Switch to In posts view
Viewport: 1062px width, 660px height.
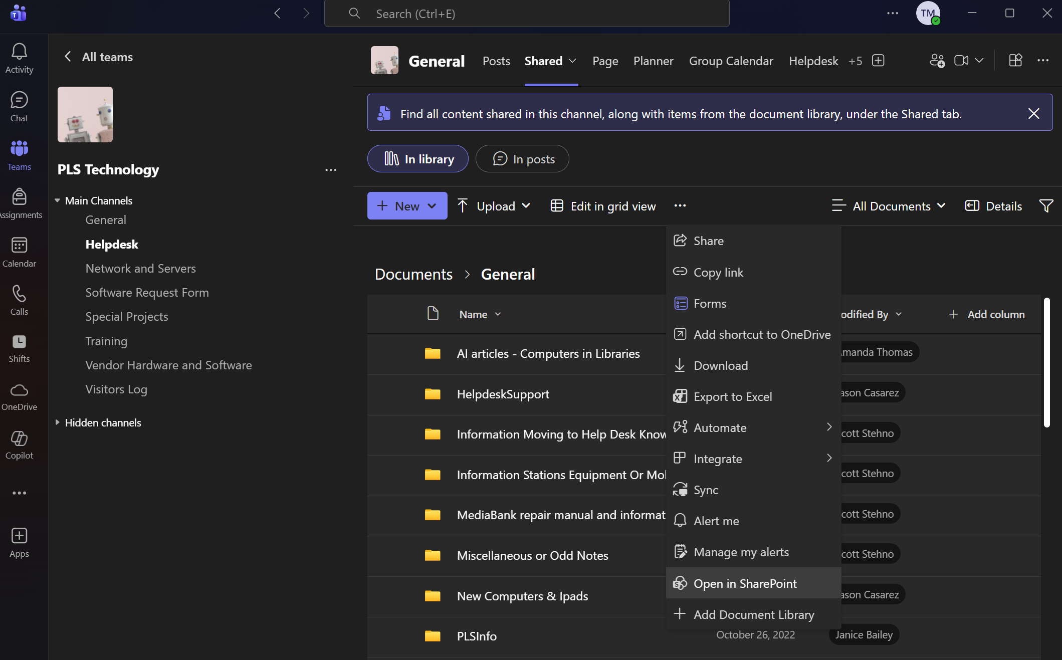tap(522, 159)
